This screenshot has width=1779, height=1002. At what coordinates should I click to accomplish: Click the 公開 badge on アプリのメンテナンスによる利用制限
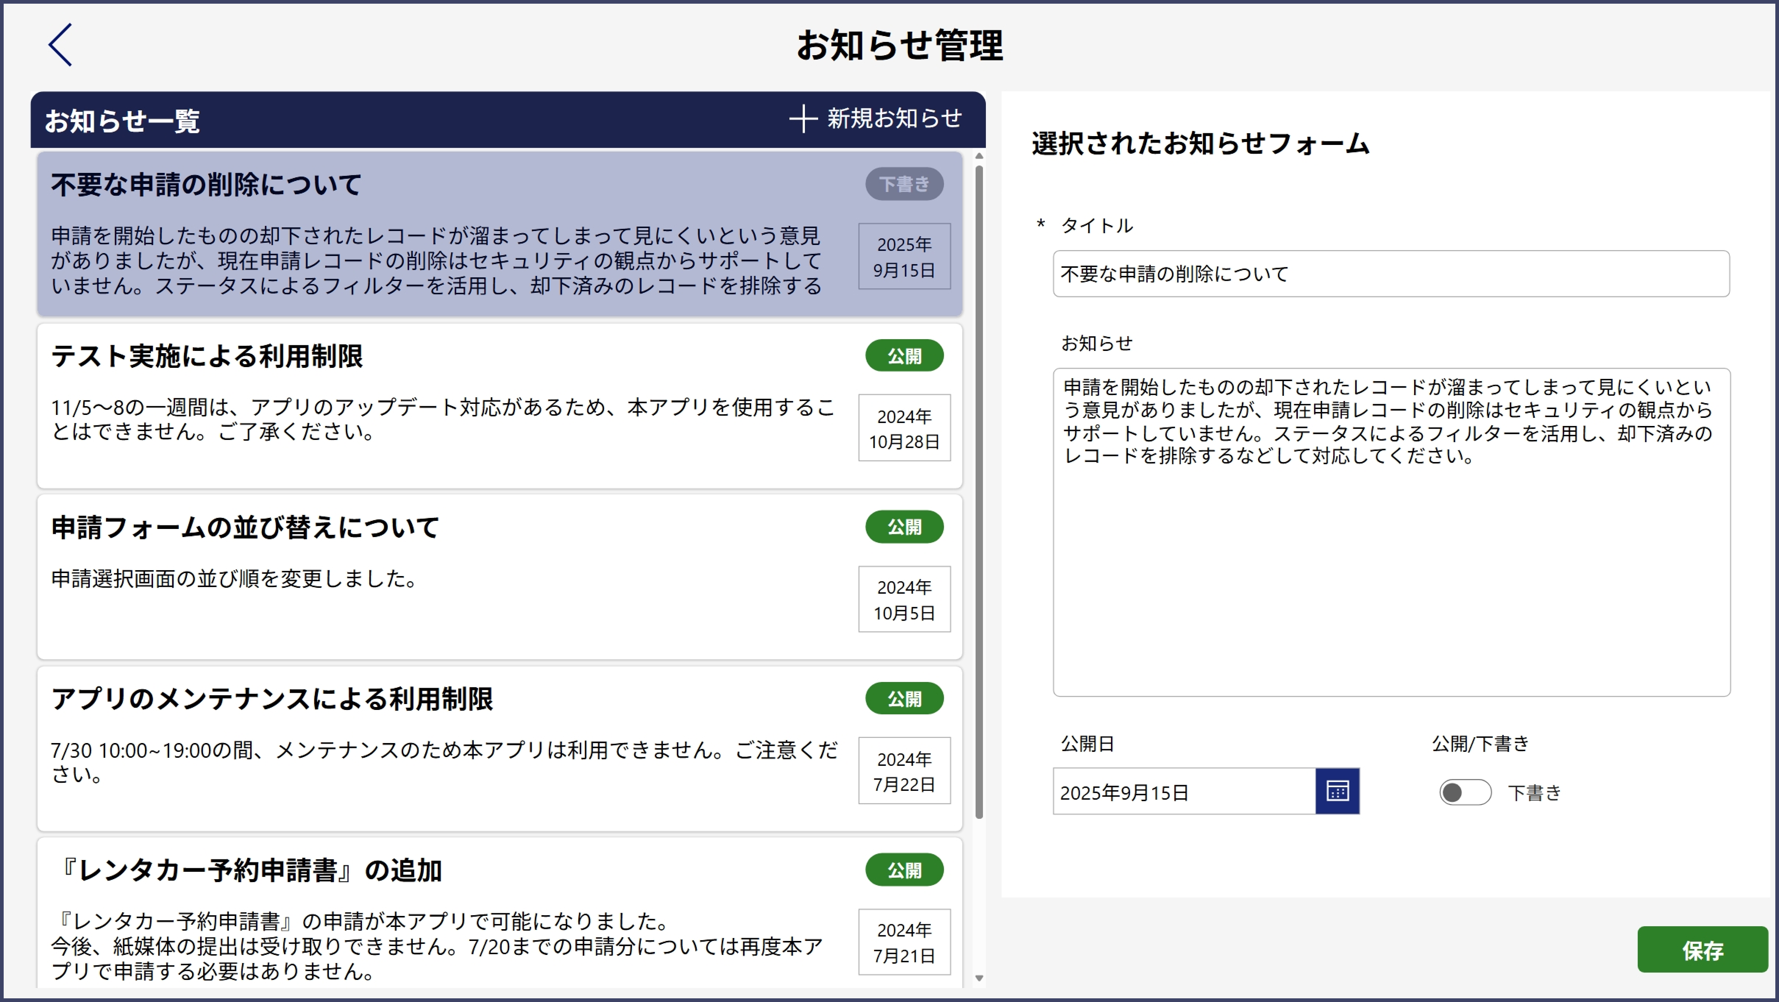tap(904, 699)
